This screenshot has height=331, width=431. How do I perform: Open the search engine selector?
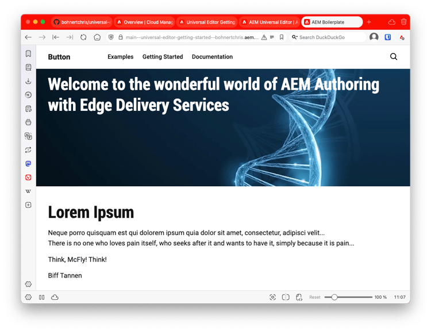click(x=295, y=37)
